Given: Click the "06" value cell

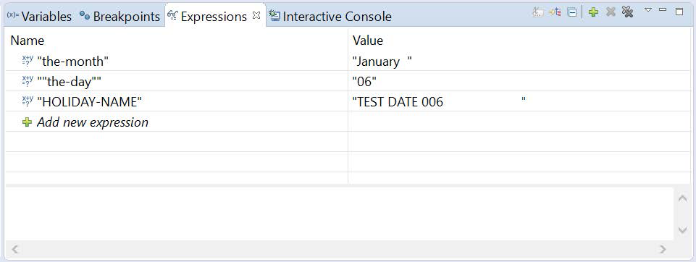Looking at the screenshot, I should [x=519, y=81].
